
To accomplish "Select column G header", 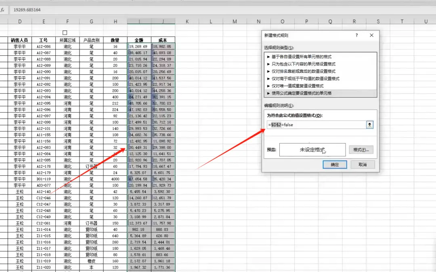I will click(92, 21).
